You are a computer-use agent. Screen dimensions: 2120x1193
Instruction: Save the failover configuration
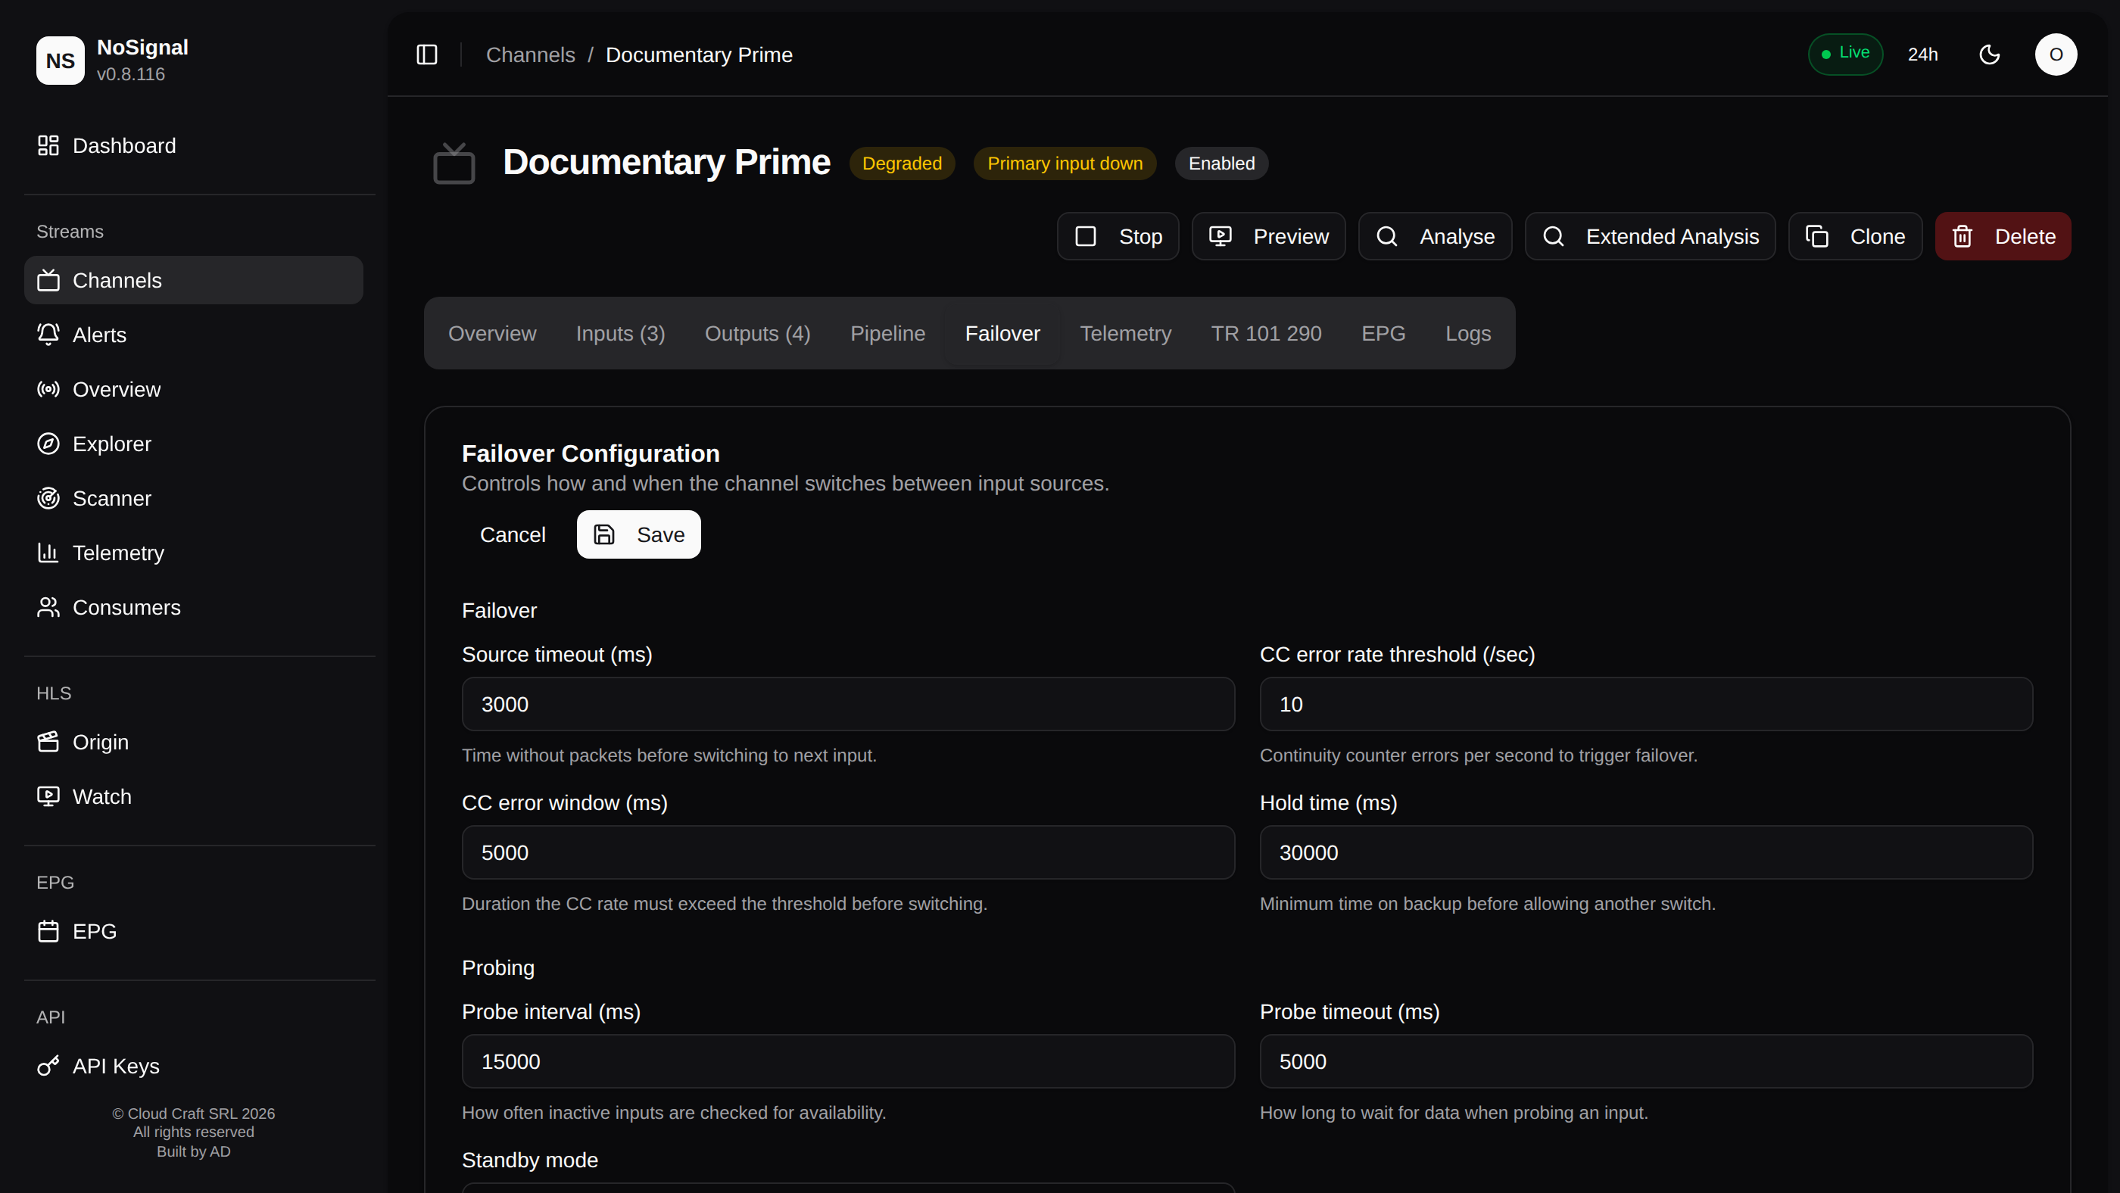pos(638,534)
